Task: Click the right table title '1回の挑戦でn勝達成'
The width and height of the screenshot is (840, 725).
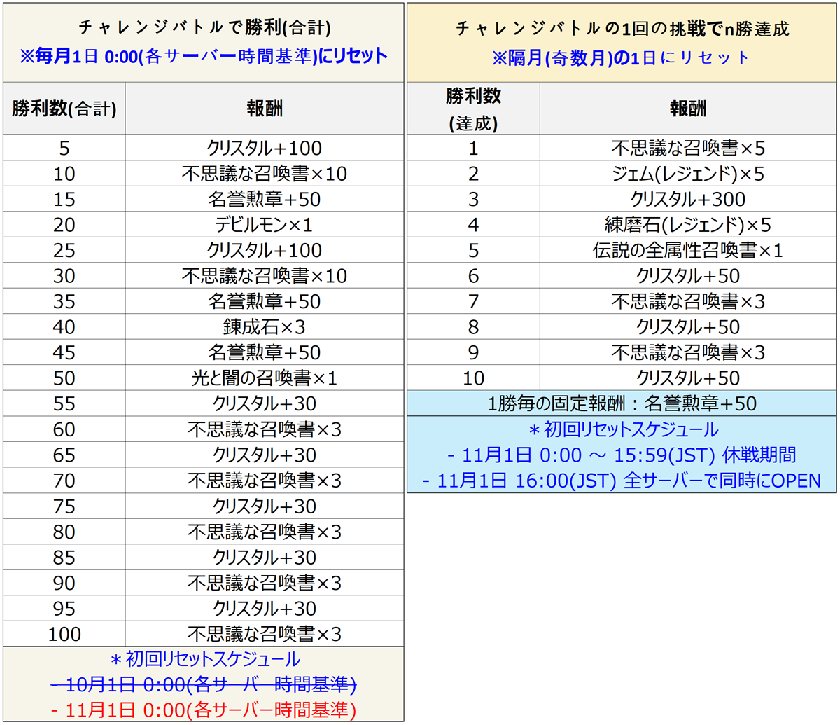Action: (x=622, y=28)
